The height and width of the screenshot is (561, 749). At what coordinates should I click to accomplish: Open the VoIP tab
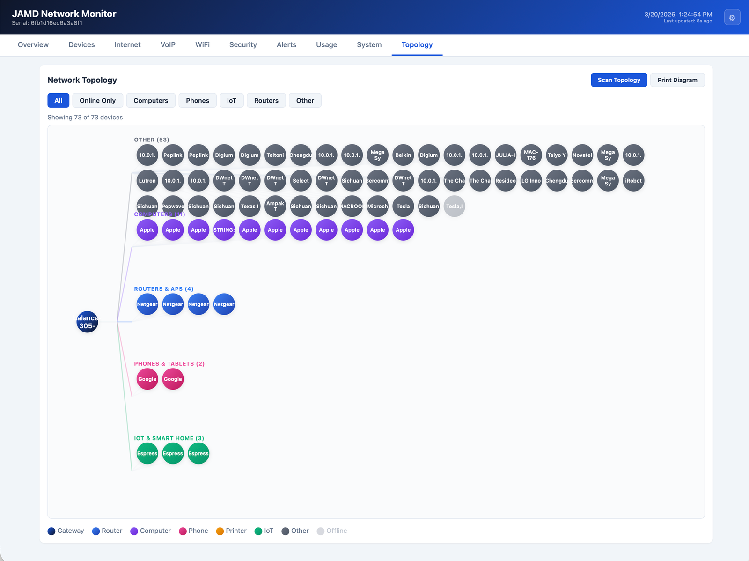pyautogui.click(x=168, y=44)
